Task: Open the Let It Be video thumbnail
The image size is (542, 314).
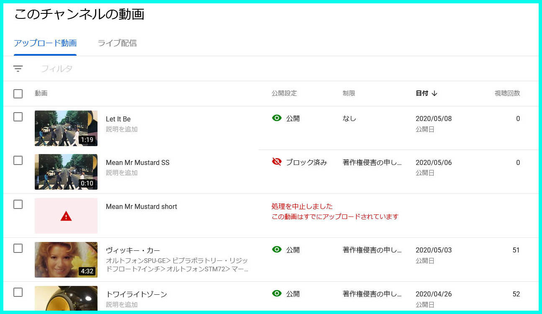Action: click(x=66, y=128)
